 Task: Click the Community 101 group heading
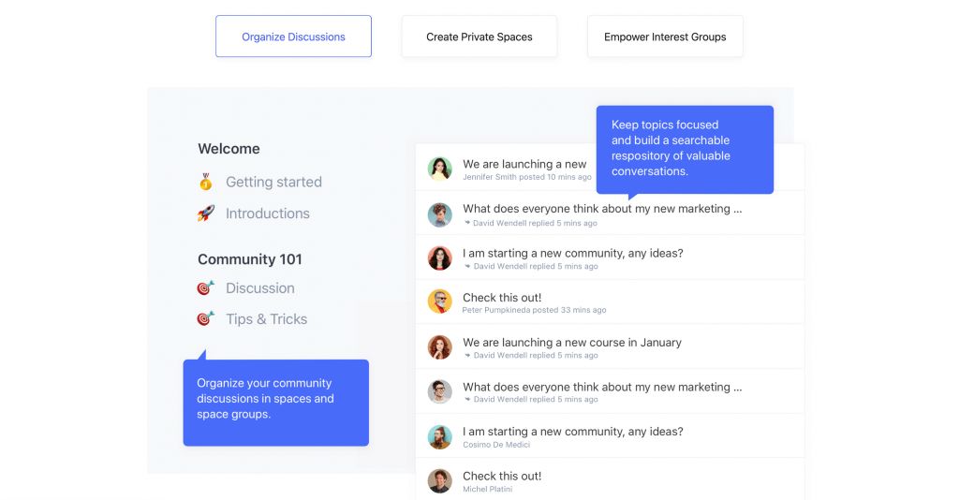[x=249, y=259]
